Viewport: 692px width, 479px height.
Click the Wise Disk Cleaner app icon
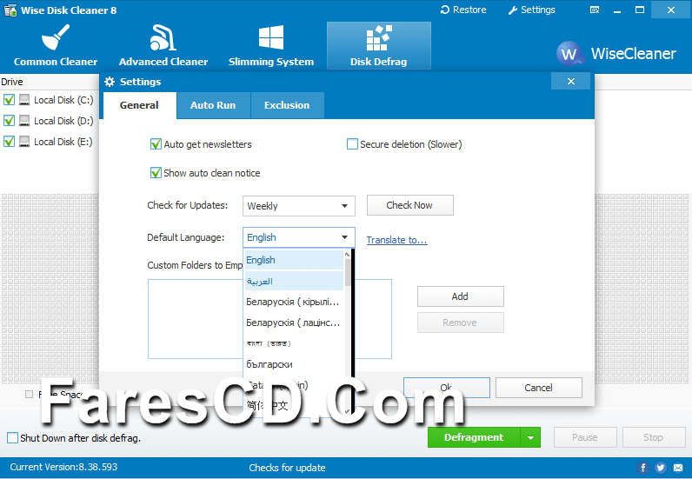tap(10, 10)
